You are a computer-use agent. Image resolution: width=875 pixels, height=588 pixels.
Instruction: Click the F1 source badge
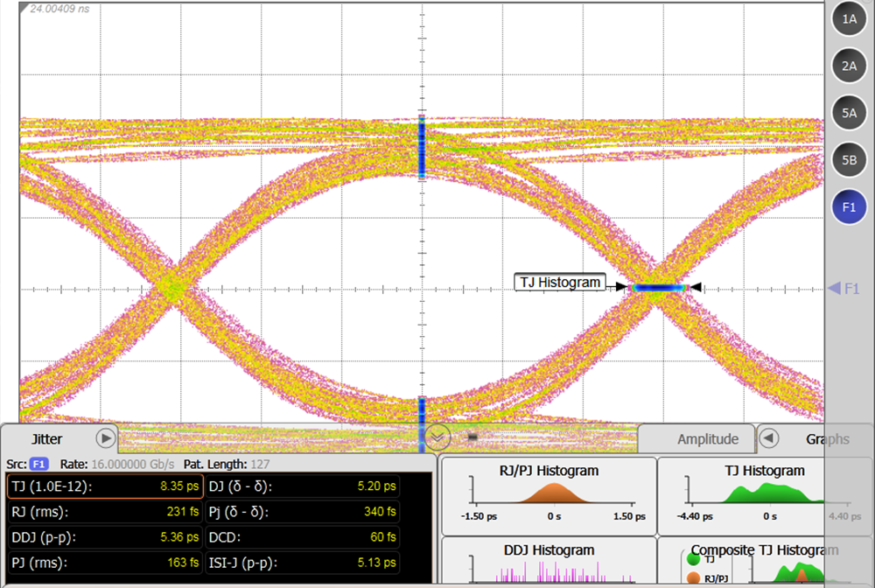coord(40,463)
